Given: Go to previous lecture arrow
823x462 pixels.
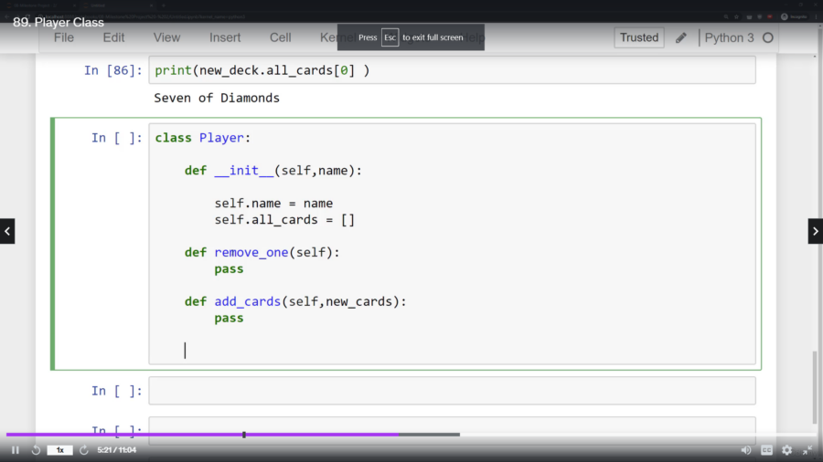Looking at the screenshot, I should point(7,231).
